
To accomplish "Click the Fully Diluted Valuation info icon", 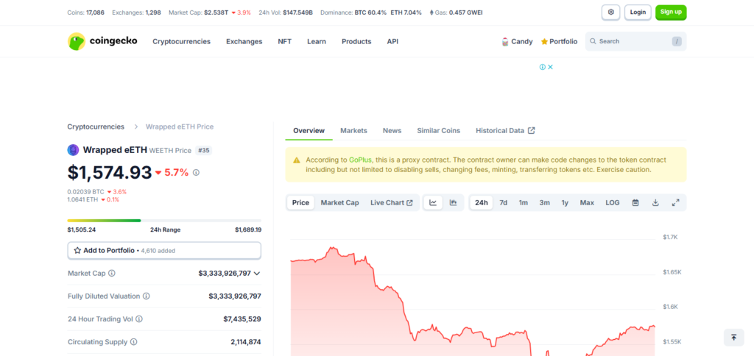I will pos(147,296).
